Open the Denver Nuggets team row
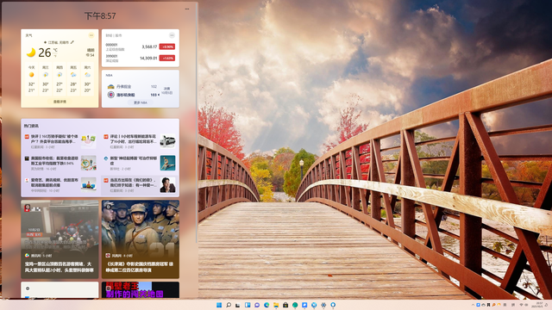Screen dimensions: 552x310 tap(133, 86)
